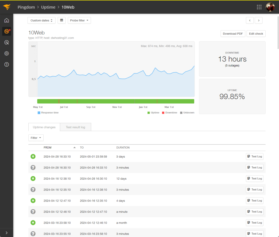
Task: Open the Filter dropdown above table
Action: click(x=36, y=138)
